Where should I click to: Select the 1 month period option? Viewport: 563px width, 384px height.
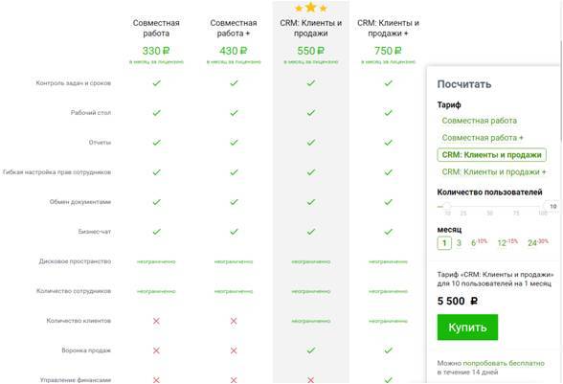coord(444,243)
